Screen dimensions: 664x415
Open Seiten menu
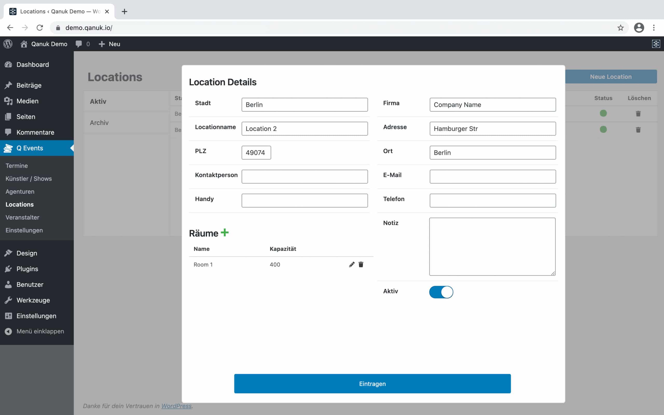tap(37, 117)
